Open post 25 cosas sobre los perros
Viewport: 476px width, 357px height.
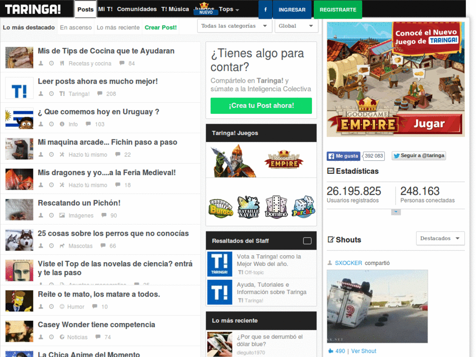point(113,233)
